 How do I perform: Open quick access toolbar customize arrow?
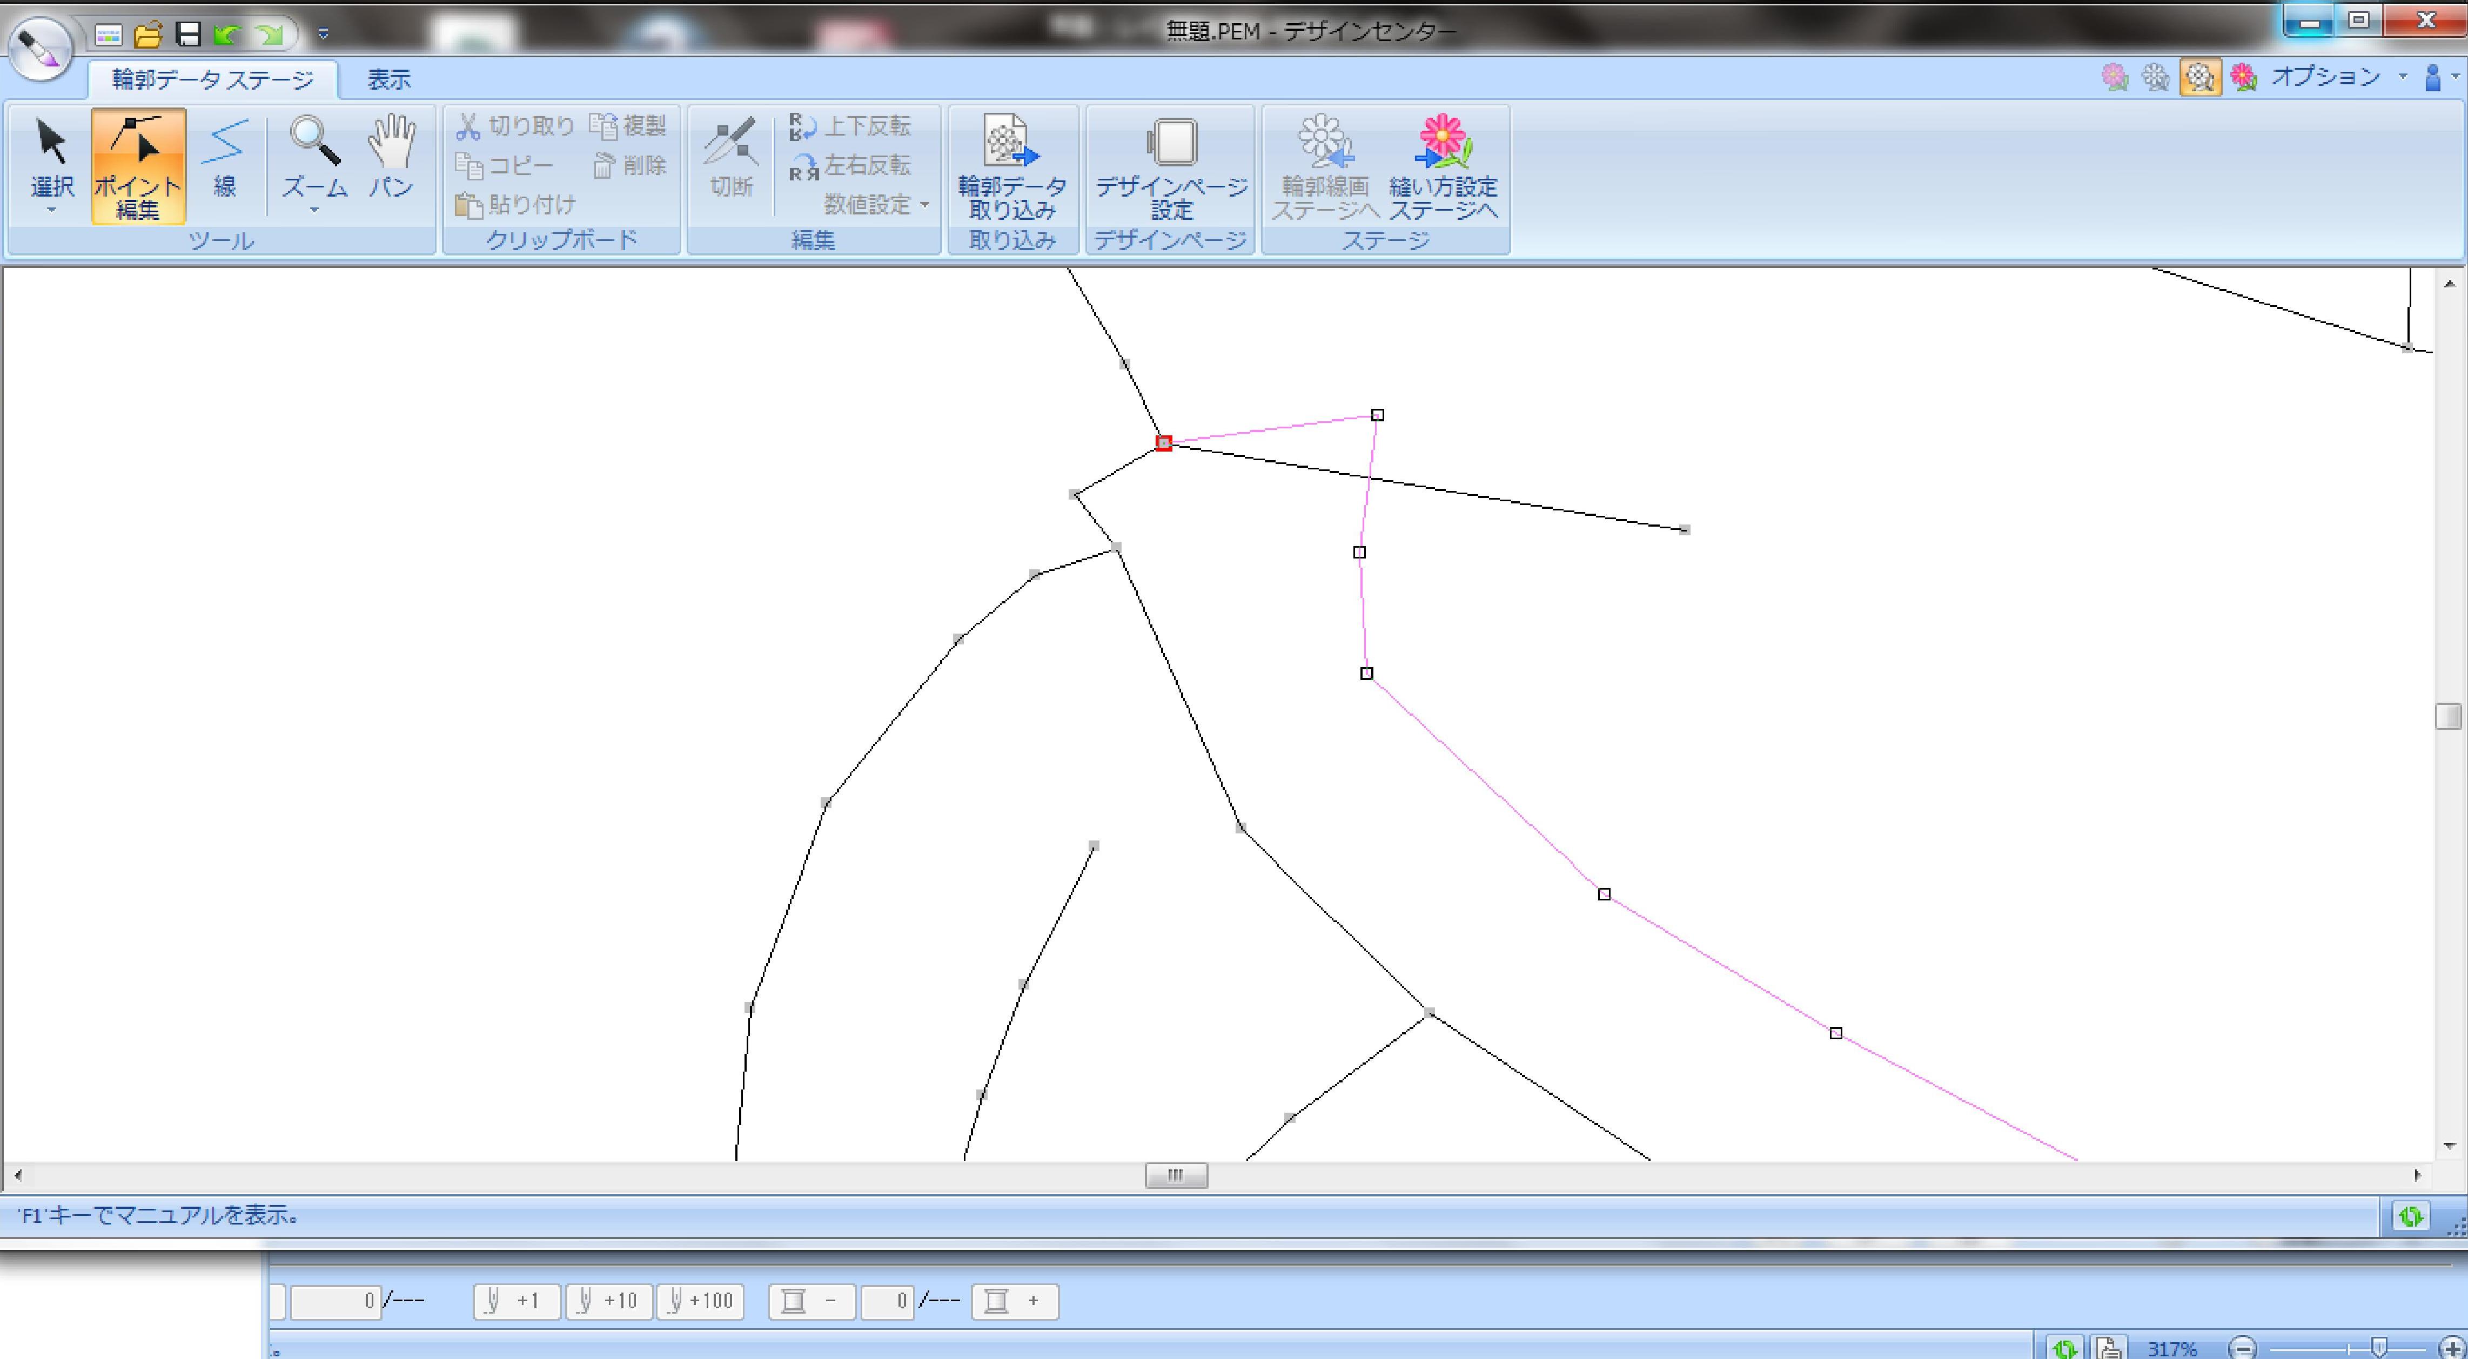tap(323, 35)
